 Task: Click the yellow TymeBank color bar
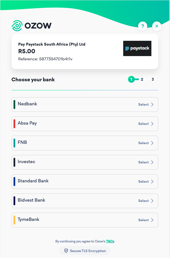point(14,220)
